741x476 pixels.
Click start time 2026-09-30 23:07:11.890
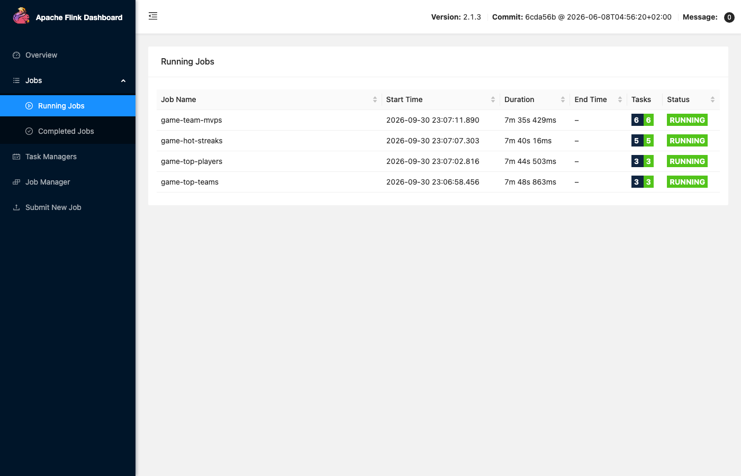click(x=433, y=120)
